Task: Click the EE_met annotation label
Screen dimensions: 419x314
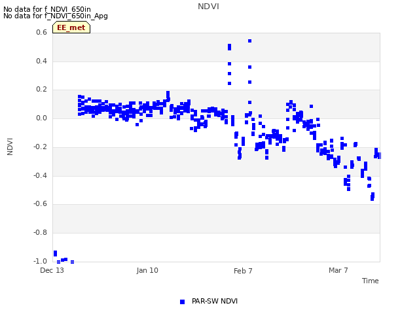Action: point(71,27)
